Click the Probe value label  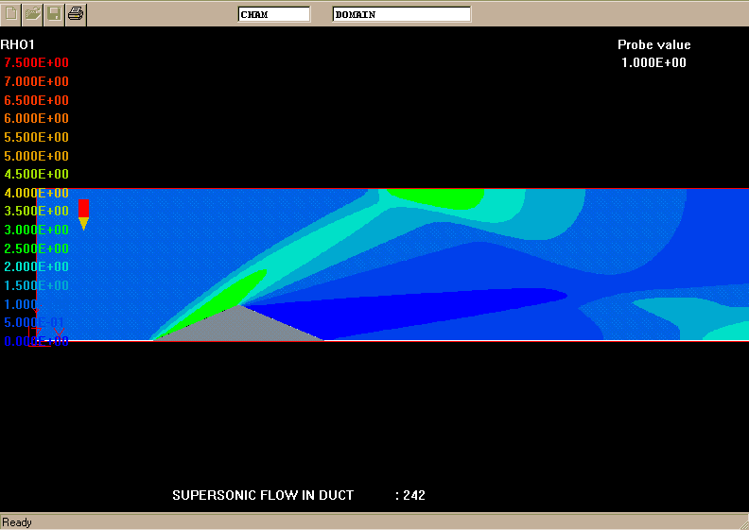tap(653, 44)
